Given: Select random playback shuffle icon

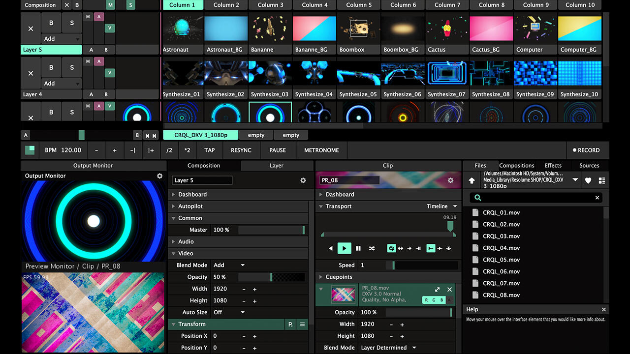Looking at the screenshot, I should click(x=372, y=248).
